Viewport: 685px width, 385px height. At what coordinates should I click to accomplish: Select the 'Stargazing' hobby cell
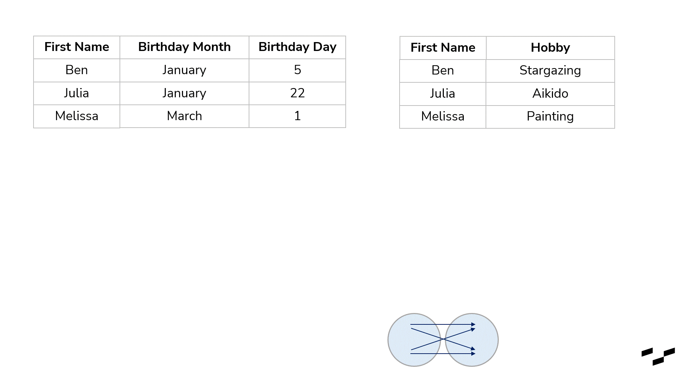tap(550, 71)
